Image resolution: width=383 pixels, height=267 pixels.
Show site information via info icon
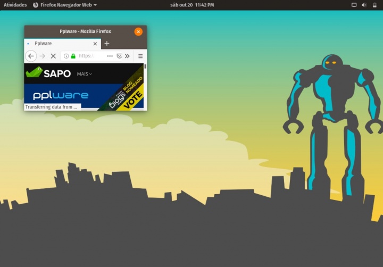point(66,56)
